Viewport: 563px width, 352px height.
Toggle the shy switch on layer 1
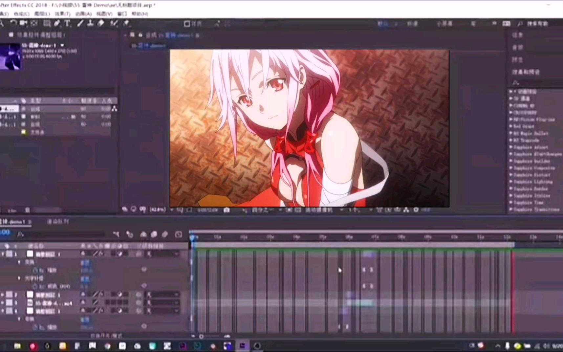coord(83,253)
